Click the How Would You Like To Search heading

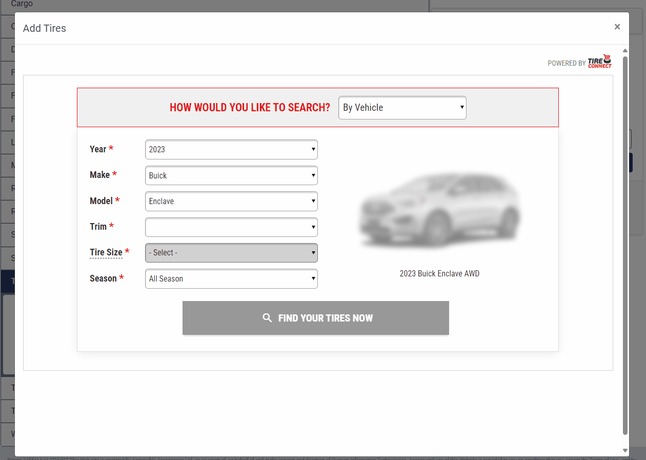tap(250, 108)
